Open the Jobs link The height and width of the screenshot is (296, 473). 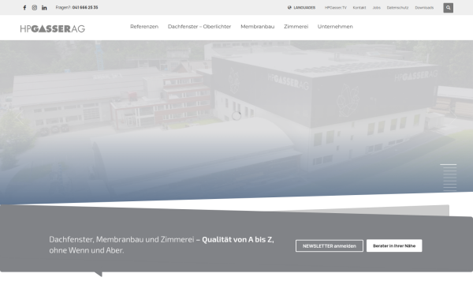[x=377, y=8]
